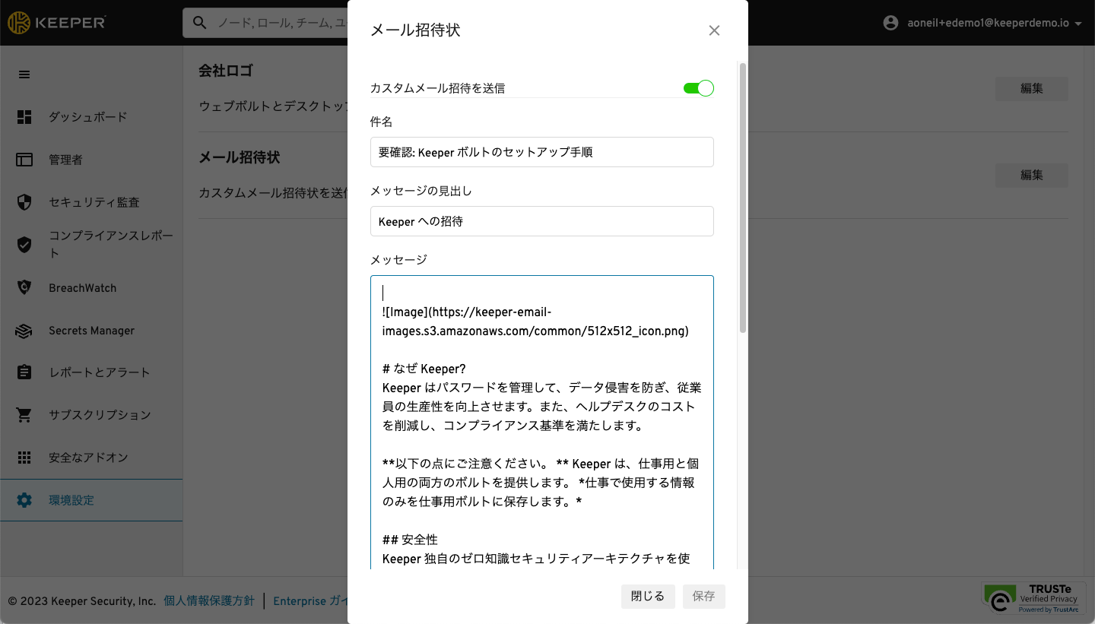Click the サブスクリプション cart icon

tap(24, 415)
